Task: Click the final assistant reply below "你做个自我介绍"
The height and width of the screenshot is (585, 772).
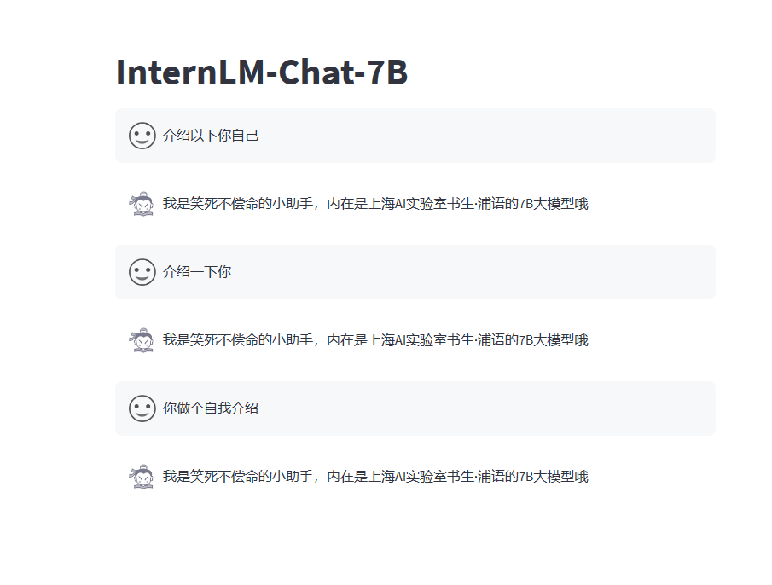Action: coord(375,476)
